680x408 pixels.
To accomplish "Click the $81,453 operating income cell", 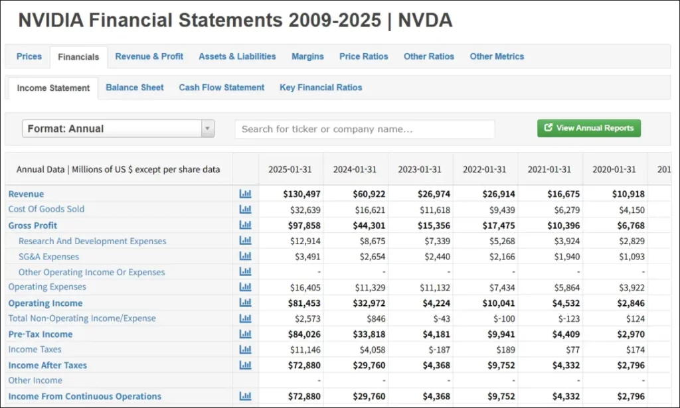I will click(304, 303).
